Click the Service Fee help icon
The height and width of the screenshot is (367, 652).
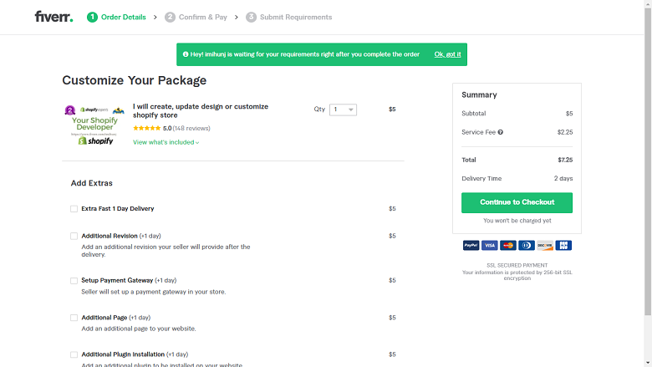(500, 132)
